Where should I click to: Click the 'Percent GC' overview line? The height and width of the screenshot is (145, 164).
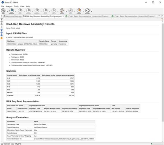(x=18, y=60)
